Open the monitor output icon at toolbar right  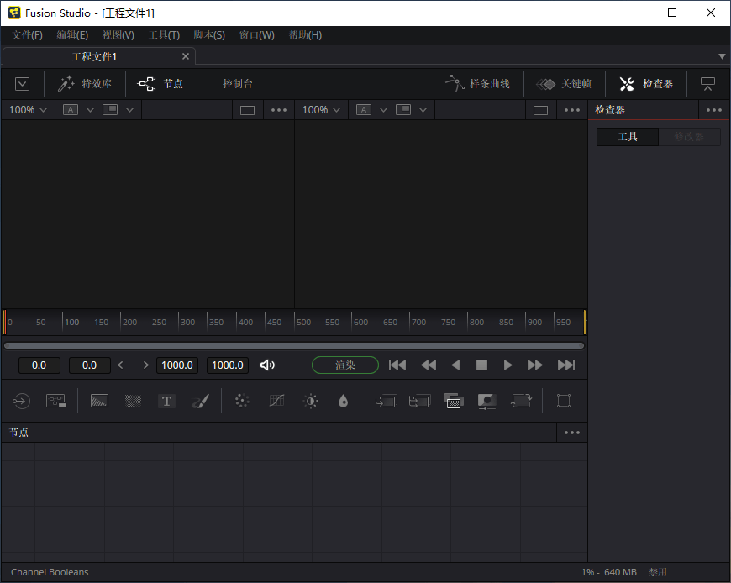point(707,84)
